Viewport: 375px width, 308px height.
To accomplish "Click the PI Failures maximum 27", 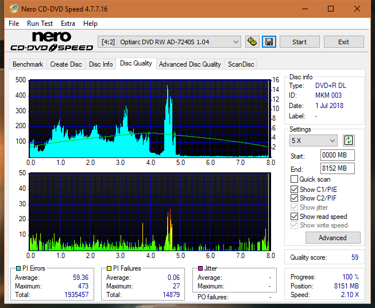I will [176, 286].
